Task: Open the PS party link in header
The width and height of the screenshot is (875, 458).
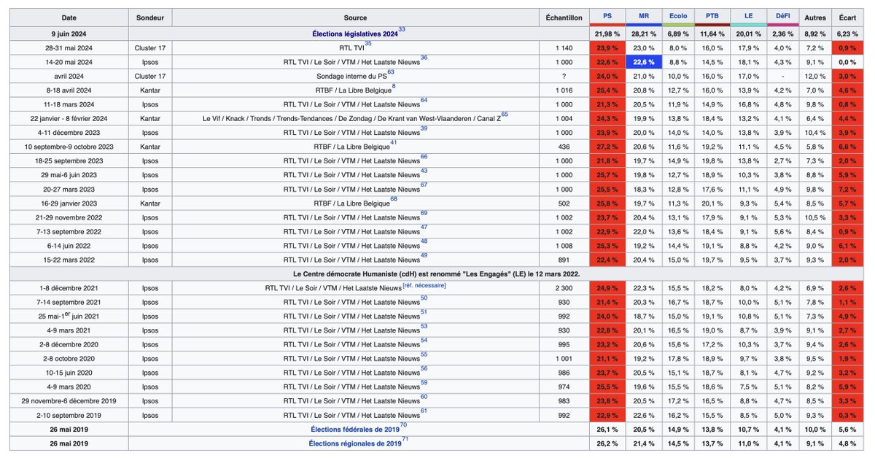Action: [606, 16]
